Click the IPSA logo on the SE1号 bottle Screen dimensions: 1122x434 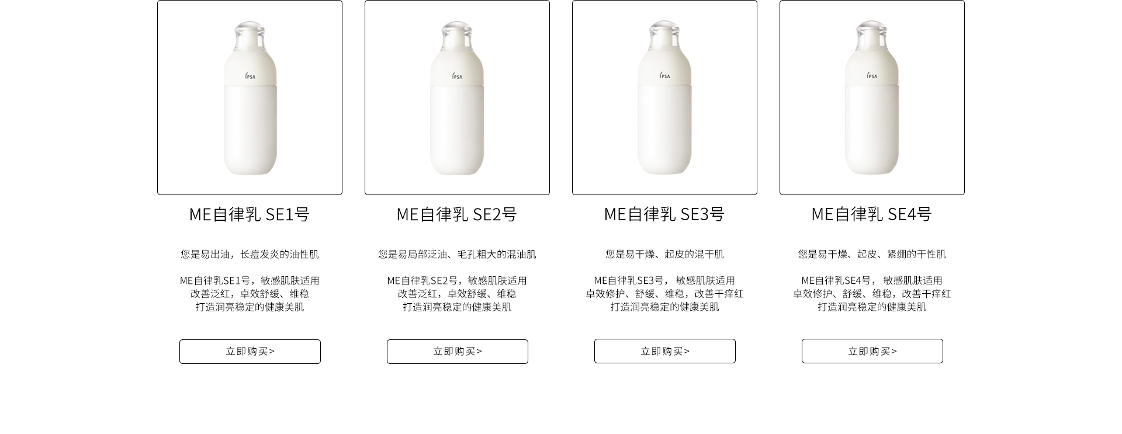(250, 75)
